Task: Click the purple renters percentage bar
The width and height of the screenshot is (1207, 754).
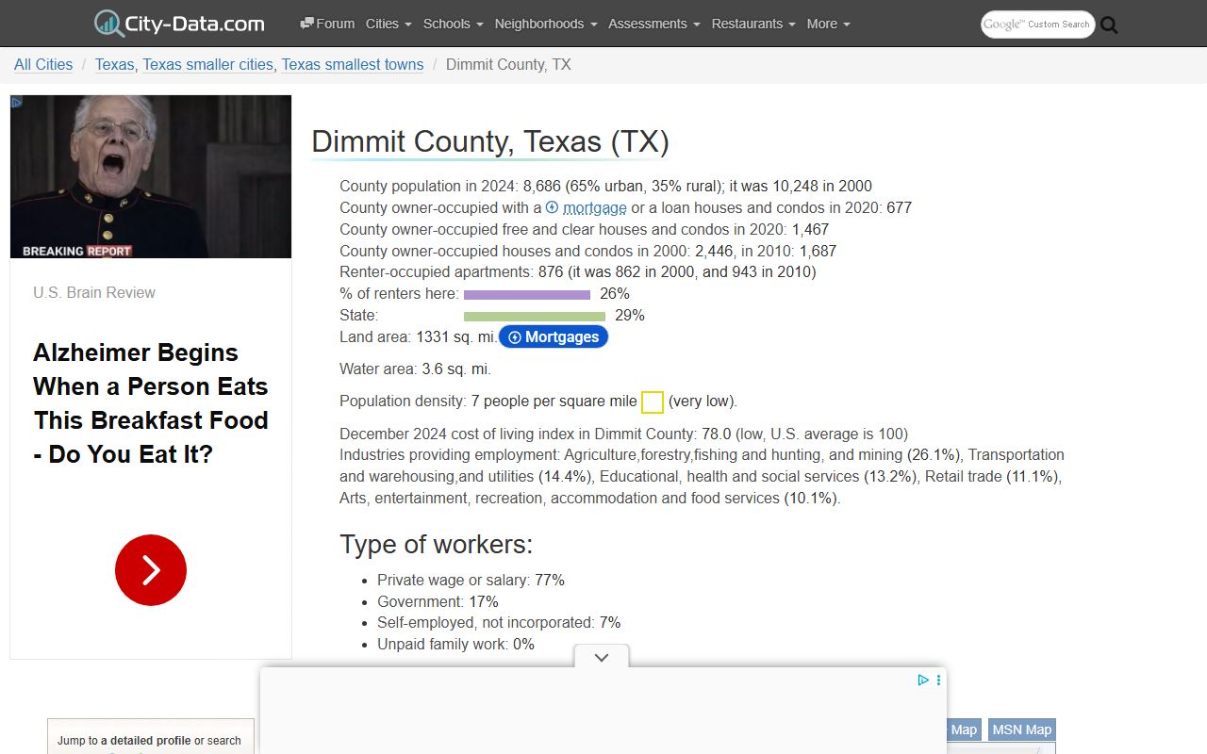Action: coord(527,295)
